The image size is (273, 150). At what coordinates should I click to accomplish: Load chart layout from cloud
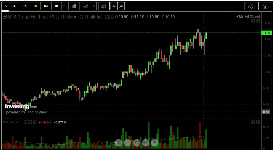pos(252,6)
